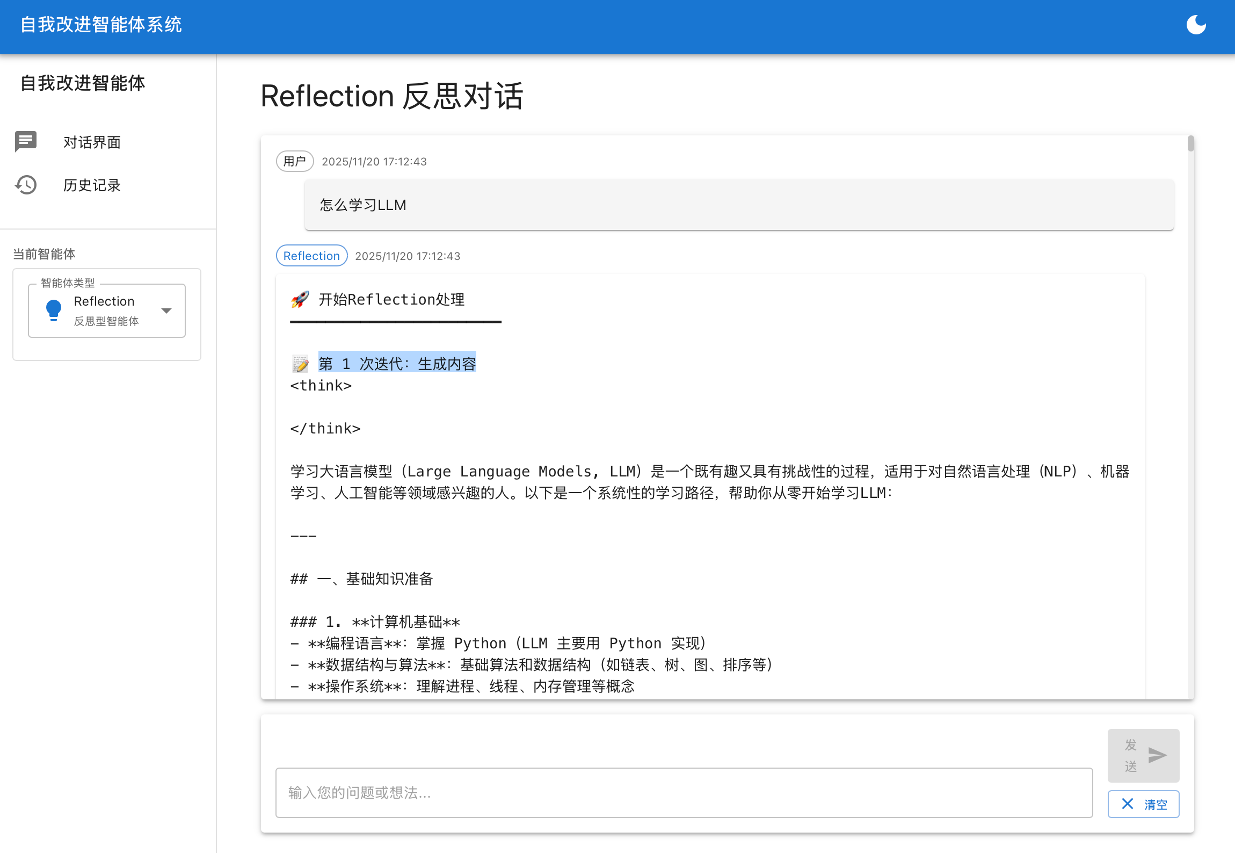Switch to 对话界面 in the sidebar
This screenshot has width=1235, height=853.
point(92,142)
